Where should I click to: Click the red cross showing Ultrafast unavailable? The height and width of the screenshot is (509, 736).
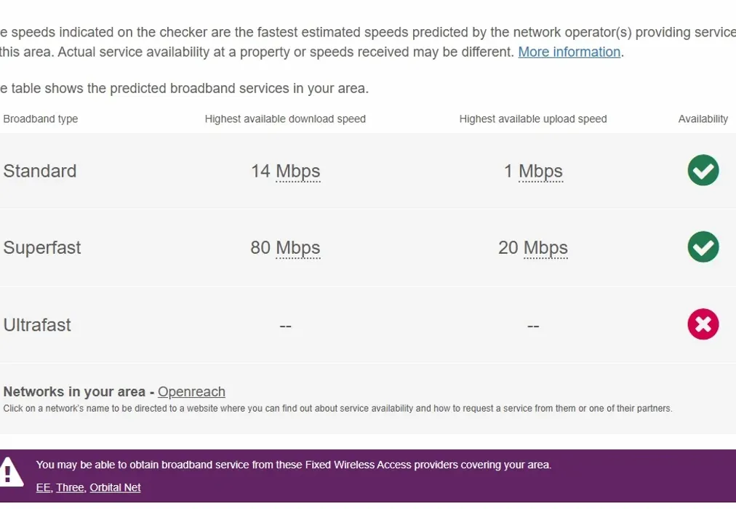[703, 325]
